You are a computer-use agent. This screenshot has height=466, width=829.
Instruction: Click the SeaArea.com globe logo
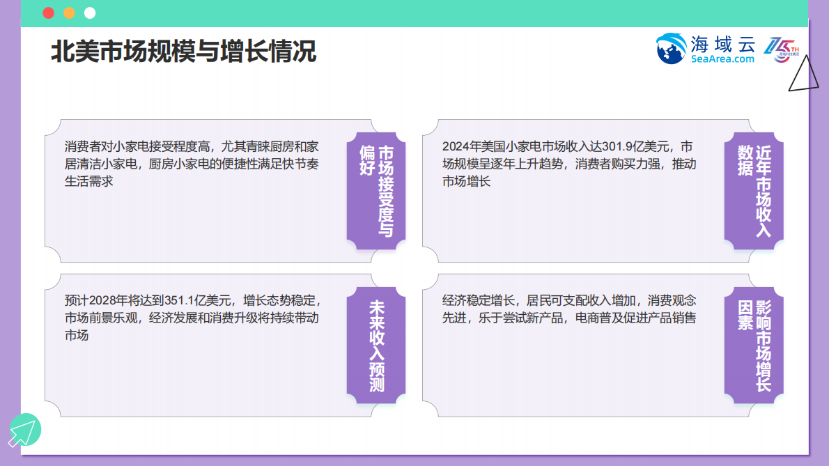click(x=670, y=49)
